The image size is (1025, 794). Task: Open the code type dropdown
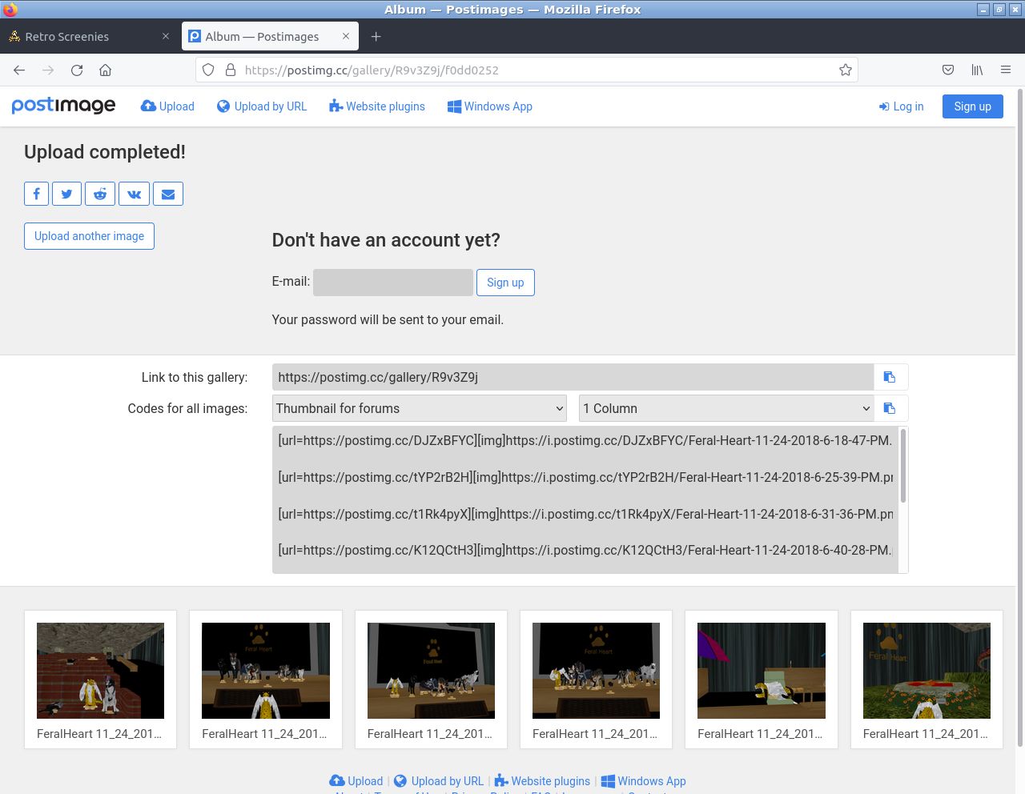point(420,408)
